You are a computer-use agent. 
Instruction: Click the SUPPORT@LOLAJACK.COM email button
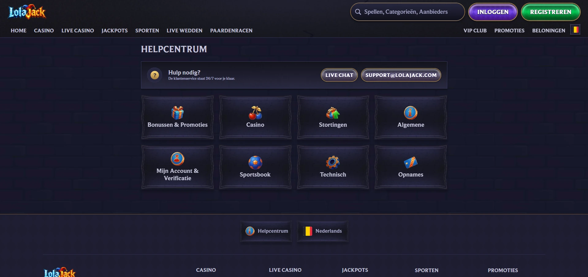pyautogui.click(x=401, y=75)
